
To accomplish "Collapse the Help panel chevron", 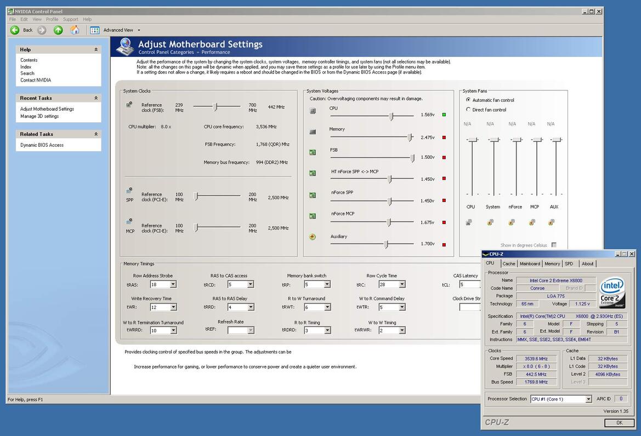I will pos(96,49).
